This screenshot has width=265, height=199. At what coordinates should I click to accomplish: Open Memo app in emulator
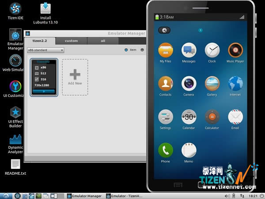click(x=189, y=153)
